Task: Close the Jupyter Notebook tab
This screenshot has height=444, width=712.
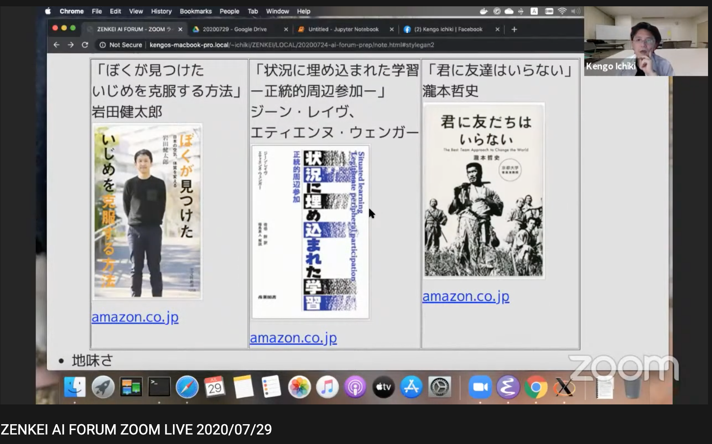Action: [391, 29]
